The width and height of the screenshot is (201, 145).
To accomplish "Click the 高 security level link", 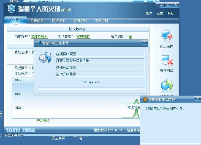I will pyautogui.click(x=130, y=37).
